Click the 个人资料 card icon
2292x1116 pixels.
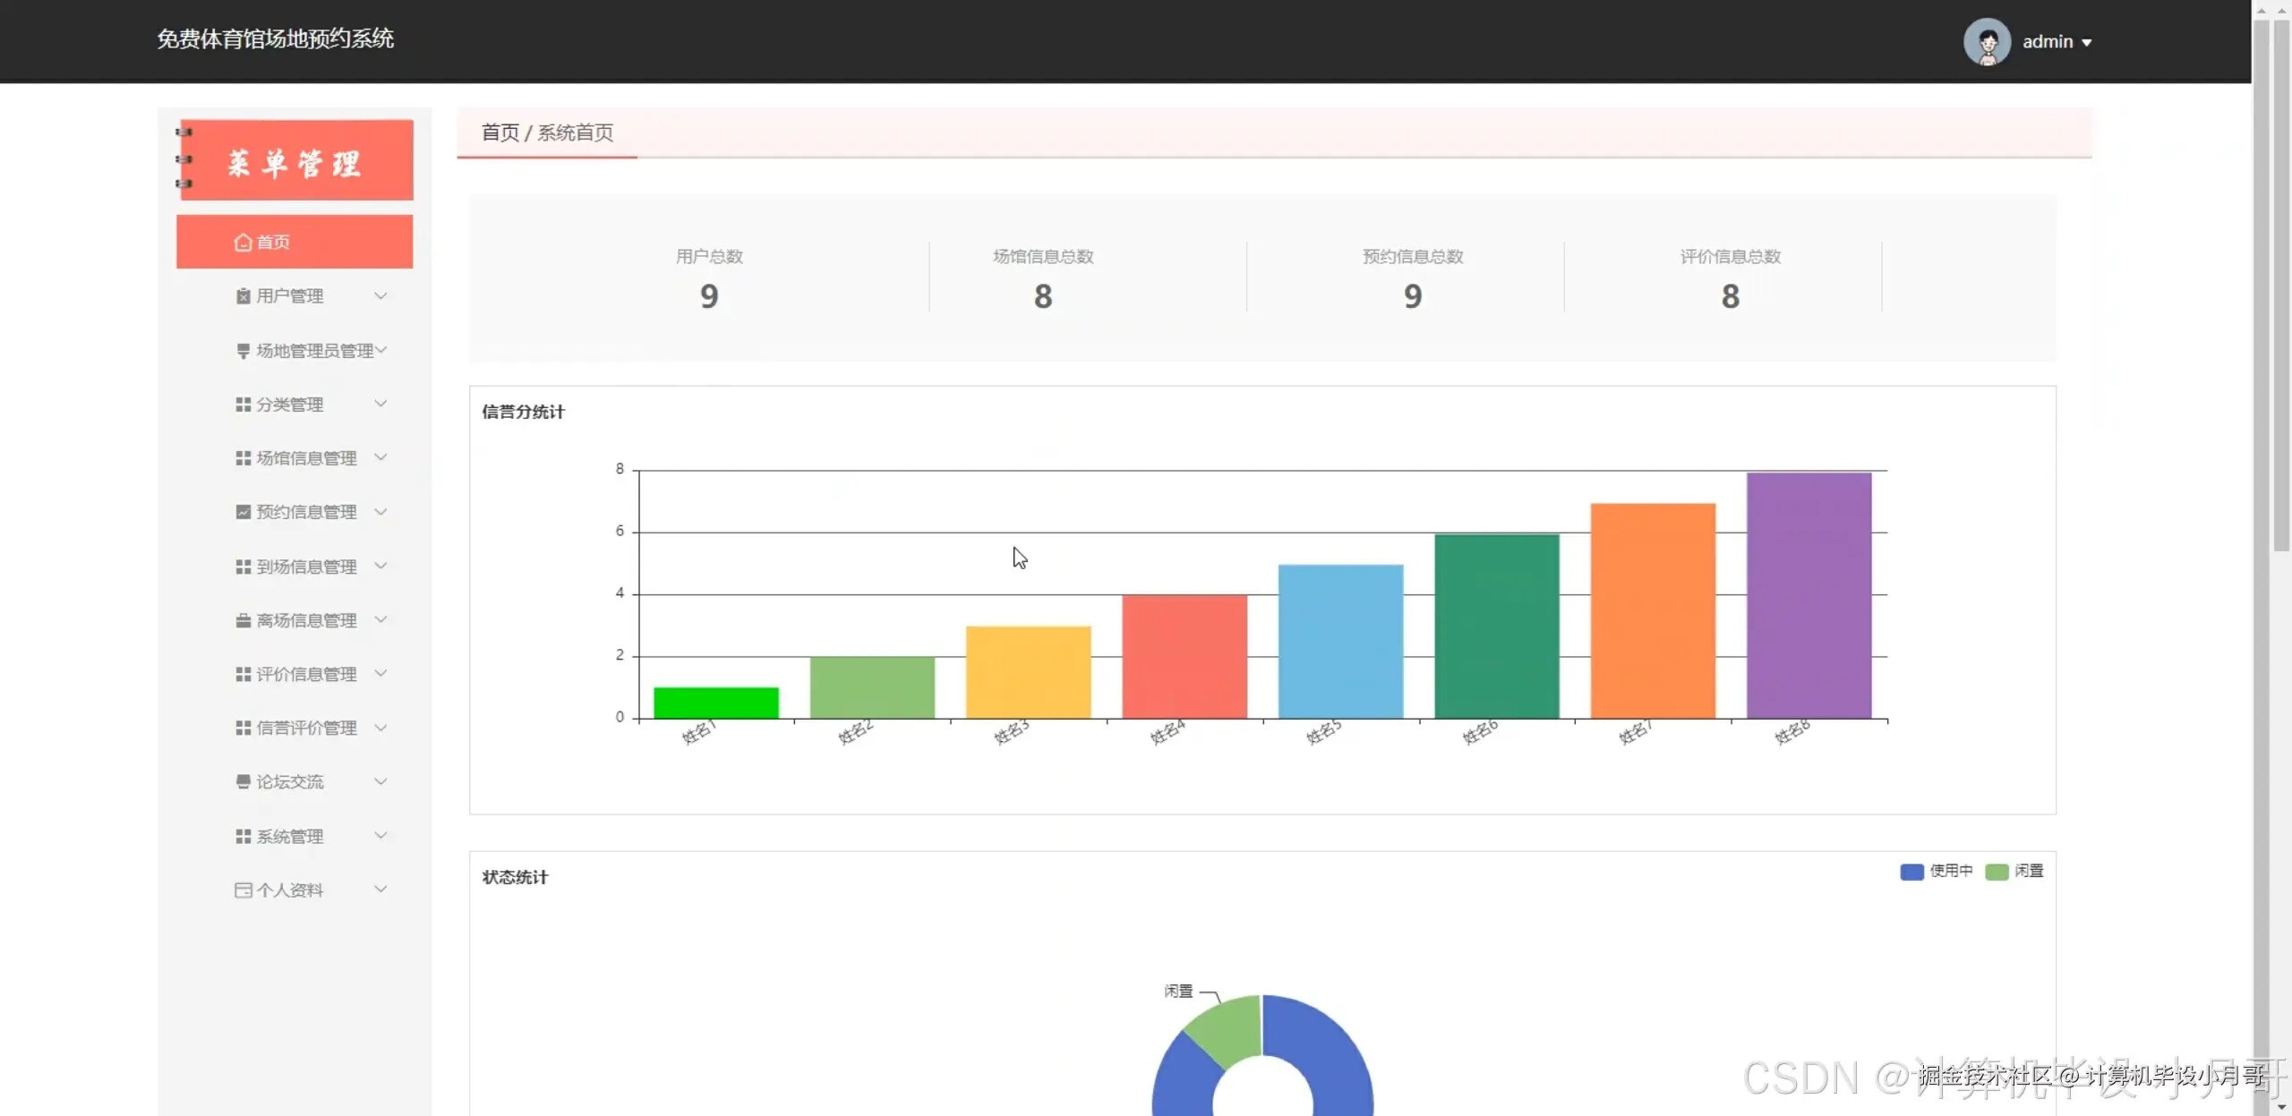[243, 890]
